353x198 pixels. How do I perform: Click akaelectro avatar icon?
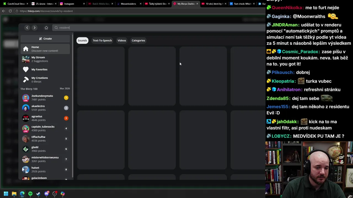point(26,108)
